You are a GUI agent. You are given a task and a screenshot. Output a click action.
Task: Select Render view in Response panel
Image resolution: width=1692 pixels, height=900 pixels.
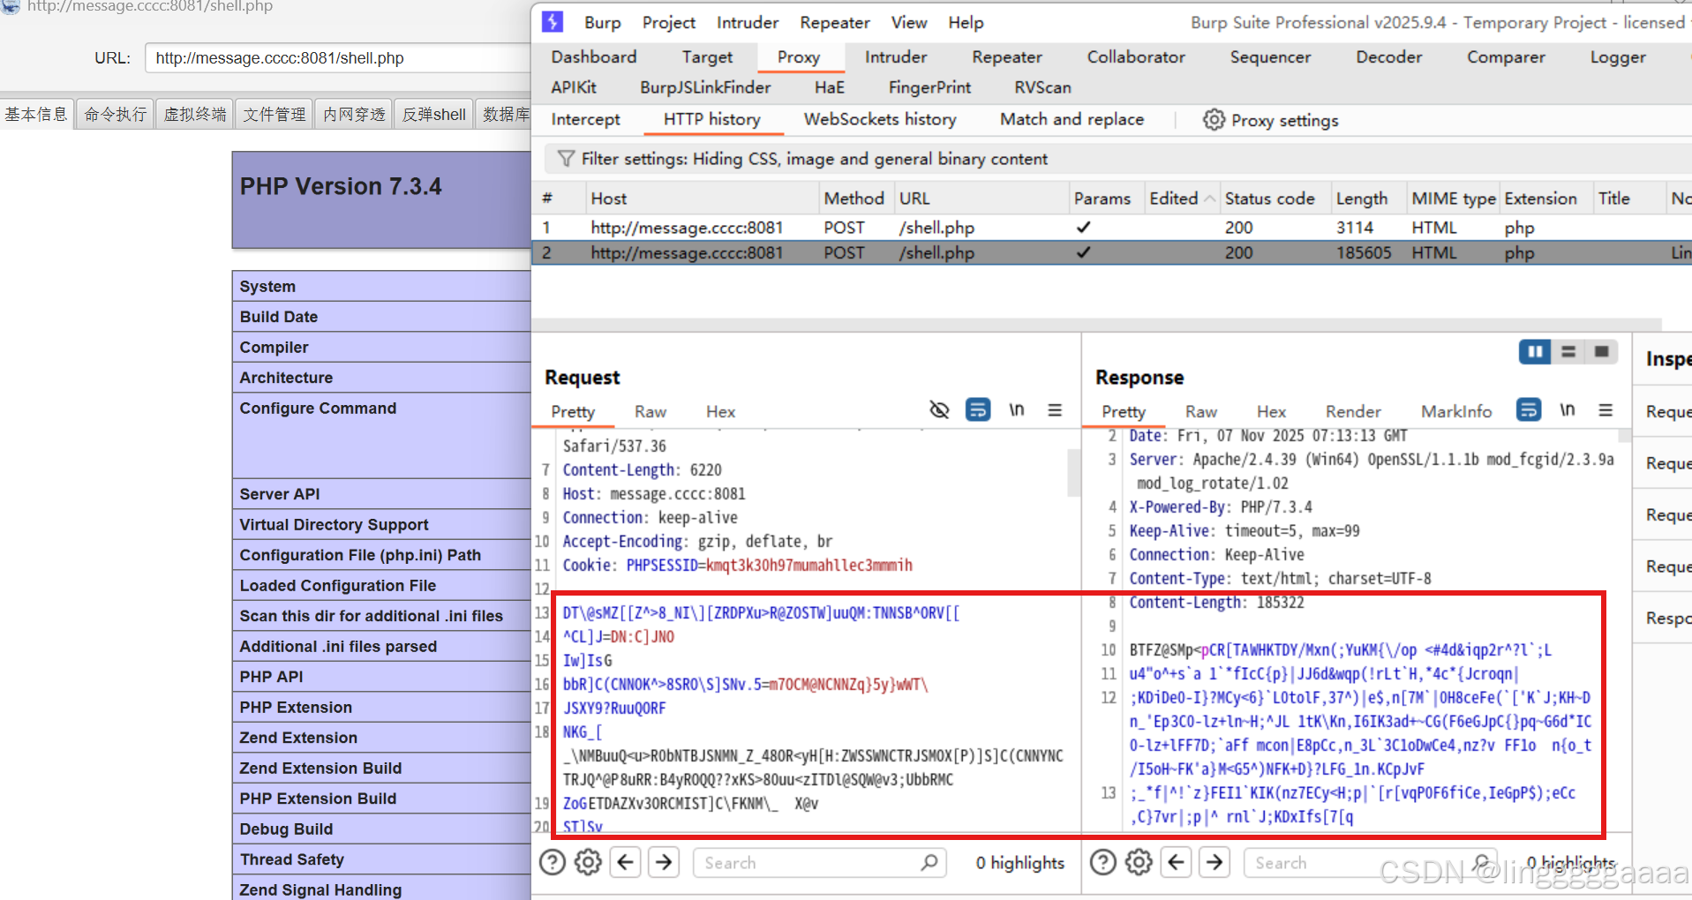coord(1353,412)
